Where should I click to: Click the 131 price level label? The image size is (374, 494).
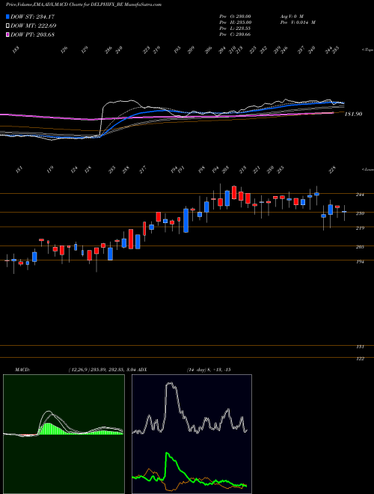[360, 347]
